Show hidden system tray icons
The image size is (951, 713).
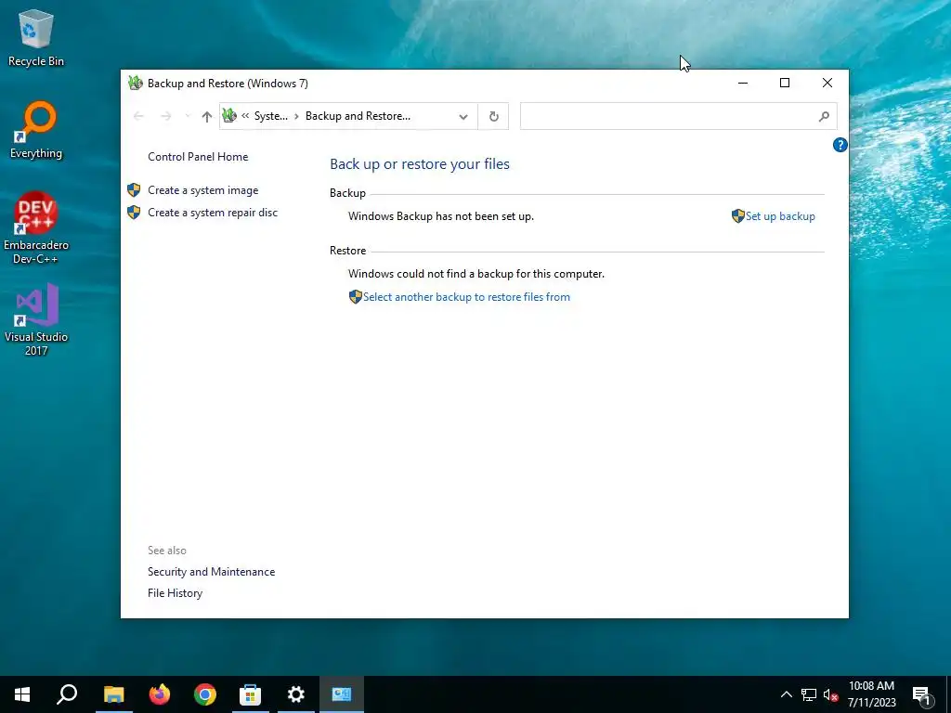pos(786,694)
